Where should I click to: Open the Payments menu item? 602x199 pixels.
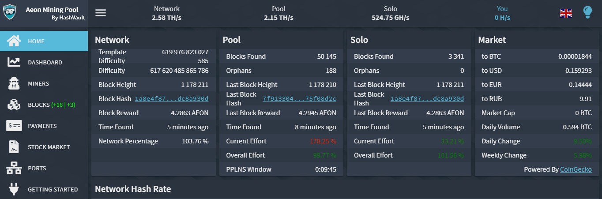(x=42, y=126)
